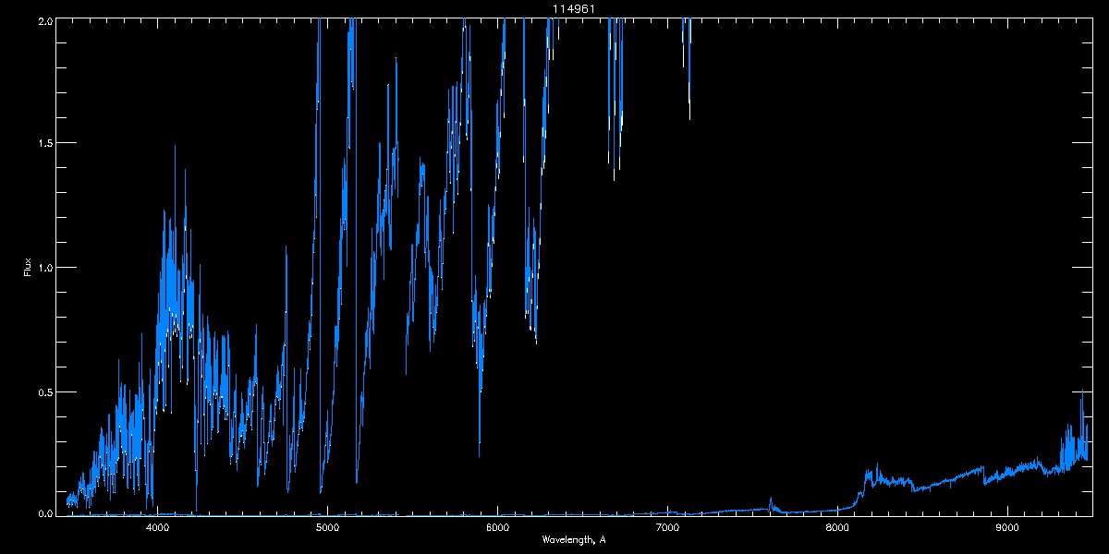Viewport: 1109px width, 554px height.
Task: Select the x-axis label "Wavelength, A"
Action: pyautogui.click(x=574, y=540)
